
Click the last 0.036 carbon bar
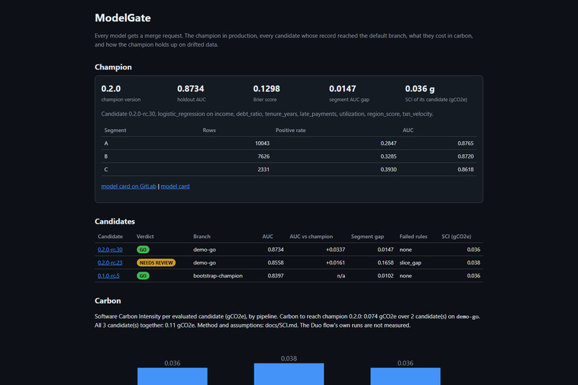pos(405,376)
